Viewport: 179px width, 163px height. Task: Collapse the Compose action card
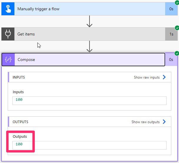(x=88, y=60)
